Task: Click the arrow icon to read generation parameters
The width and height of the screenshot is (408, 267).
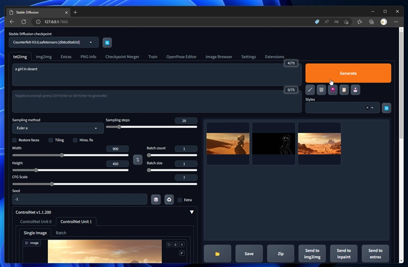Action: coord(310,90)
